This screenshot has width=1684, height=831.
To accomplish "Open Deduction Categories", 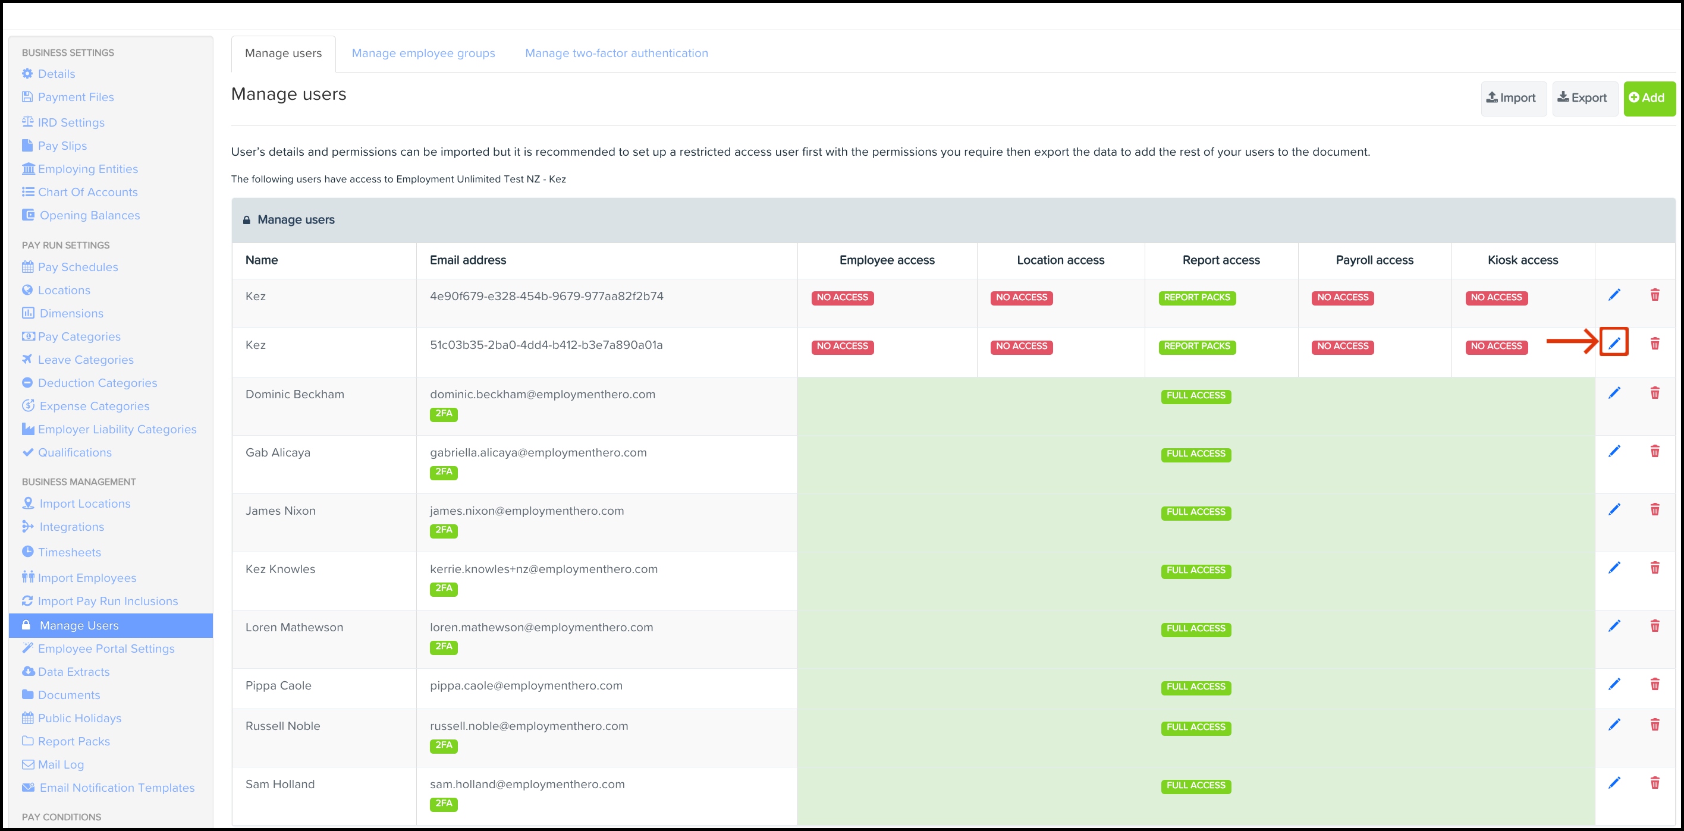I will tap(90, 383).
